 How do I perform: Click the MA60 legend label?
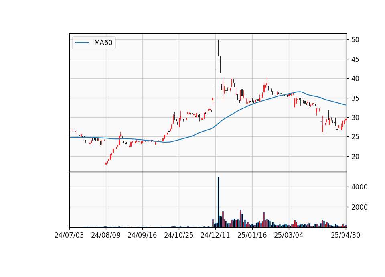tap(103, 43)
